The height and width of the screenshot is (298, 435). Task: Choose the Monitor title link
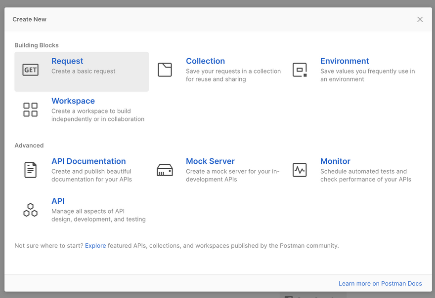point(335,161)
